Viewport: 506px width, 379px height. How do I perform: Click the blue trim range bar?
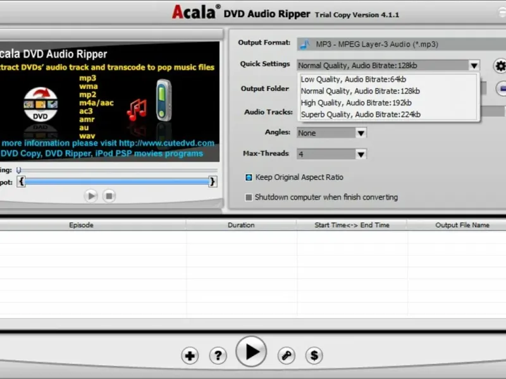117,181
